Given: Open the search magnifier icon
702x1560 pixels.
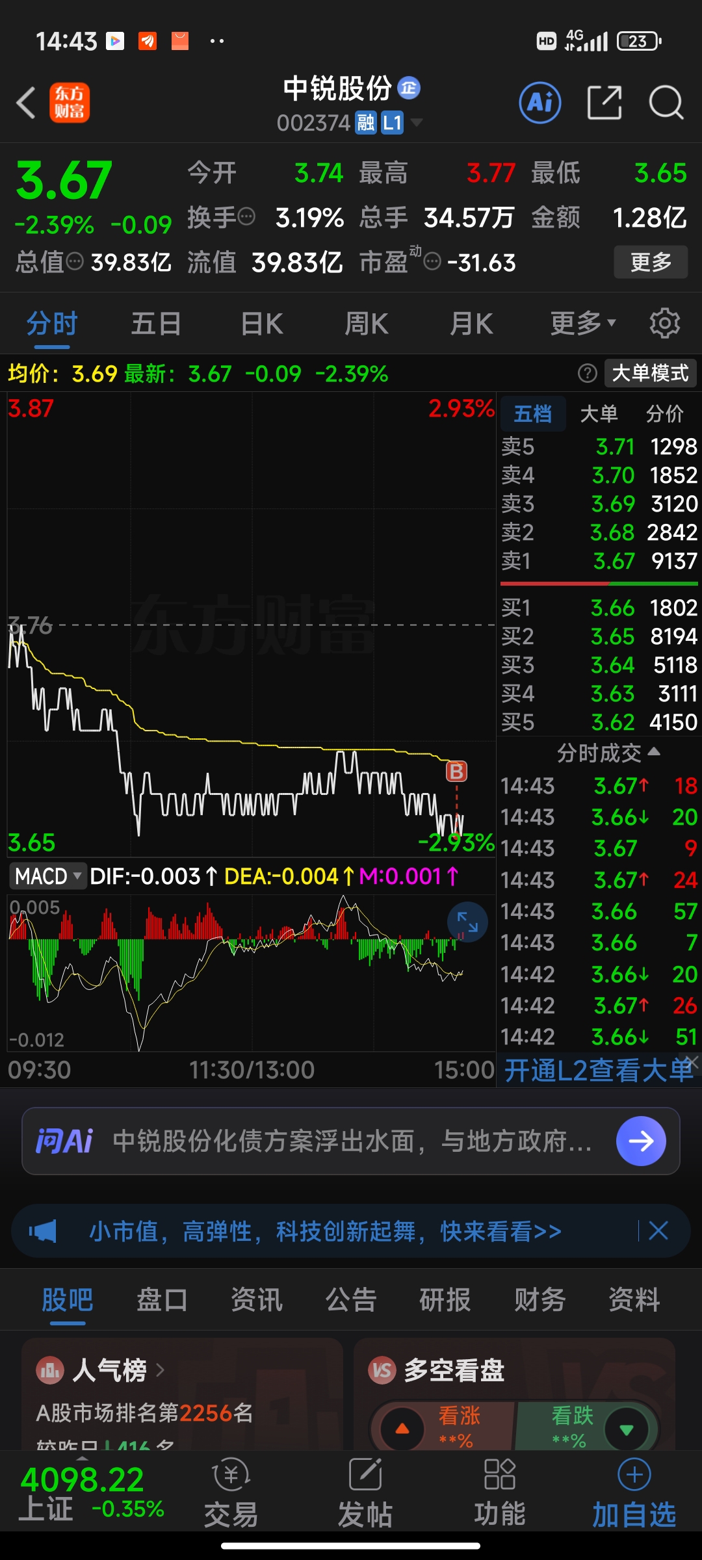Looking at the screenshot, I should [666, 103].
